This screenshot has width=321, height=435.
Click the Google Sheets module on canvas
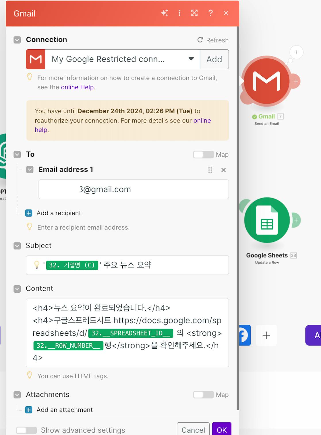[x=267, y=220]
